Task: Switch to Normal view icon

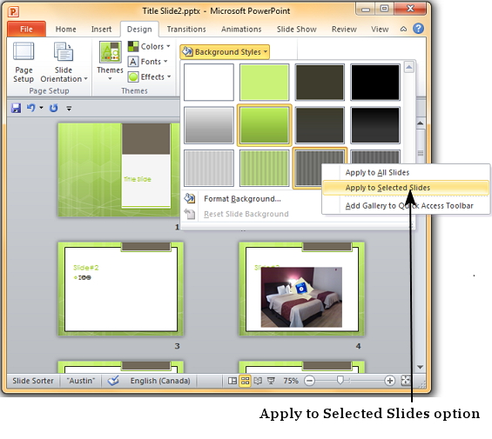Action: coord(233,381)
